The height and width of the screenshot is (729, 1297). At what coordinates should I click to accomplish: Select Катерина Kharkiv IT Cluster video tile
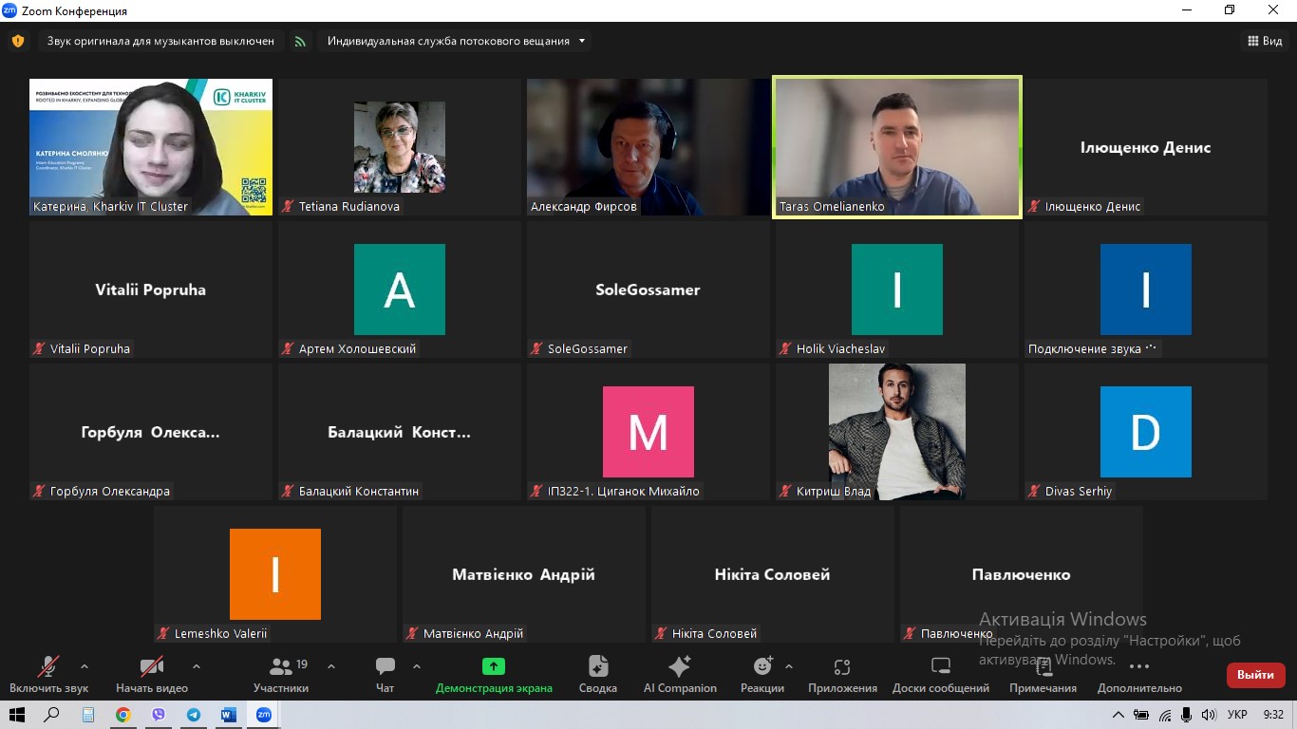151,147
